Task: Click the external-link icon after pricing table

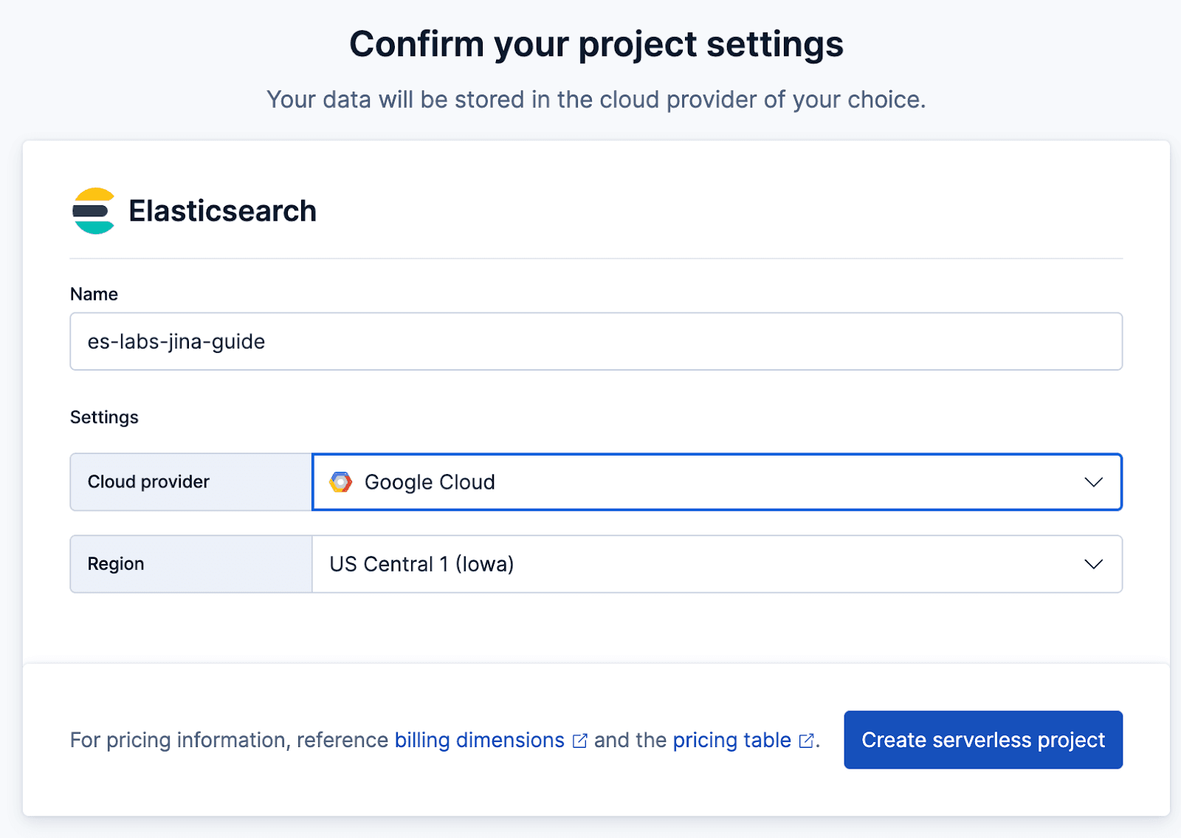Action: 805,741
